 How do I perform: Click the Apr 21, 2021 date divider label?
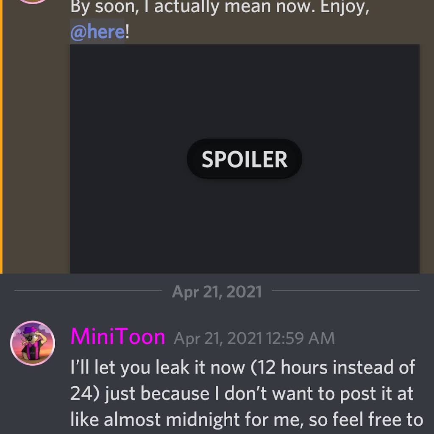[x=217, y=292]
